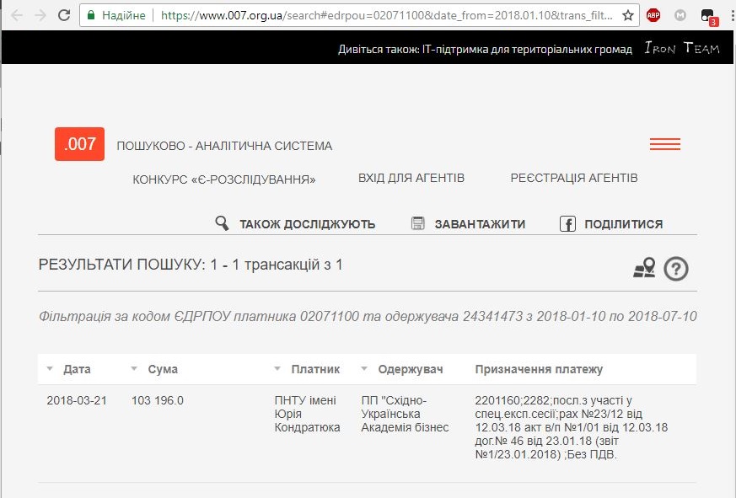This screenshot has width=736, height=498.
Task: Open the map markers view icon
Action: click(644, 268)
